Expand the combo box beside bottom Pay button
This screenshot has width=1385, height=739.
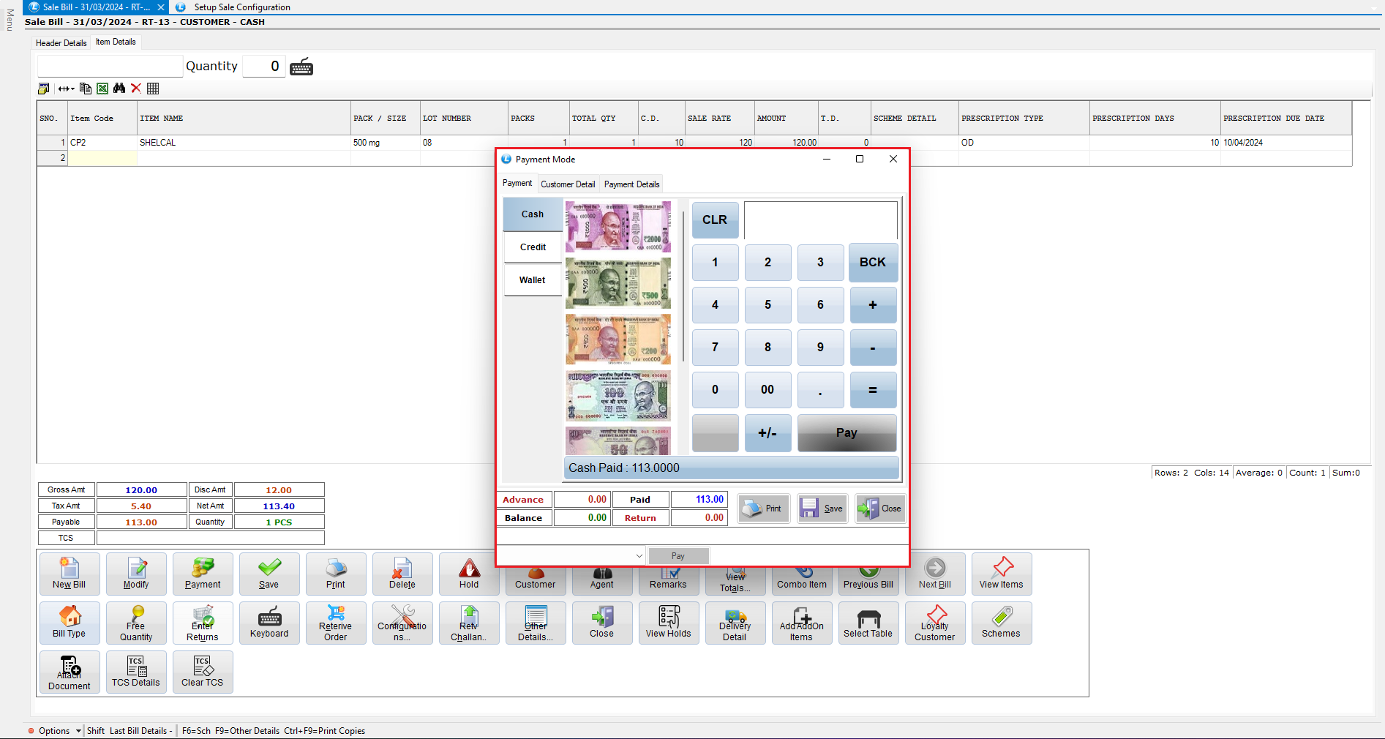(639, 556)
